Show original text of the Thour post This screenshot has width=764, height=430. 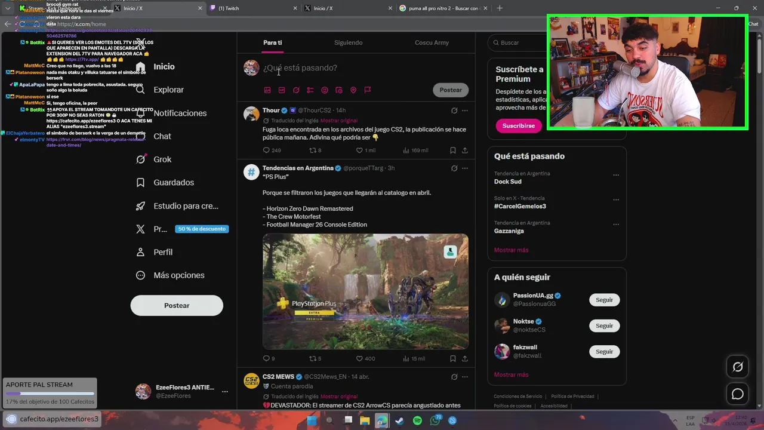coord(338,121)
